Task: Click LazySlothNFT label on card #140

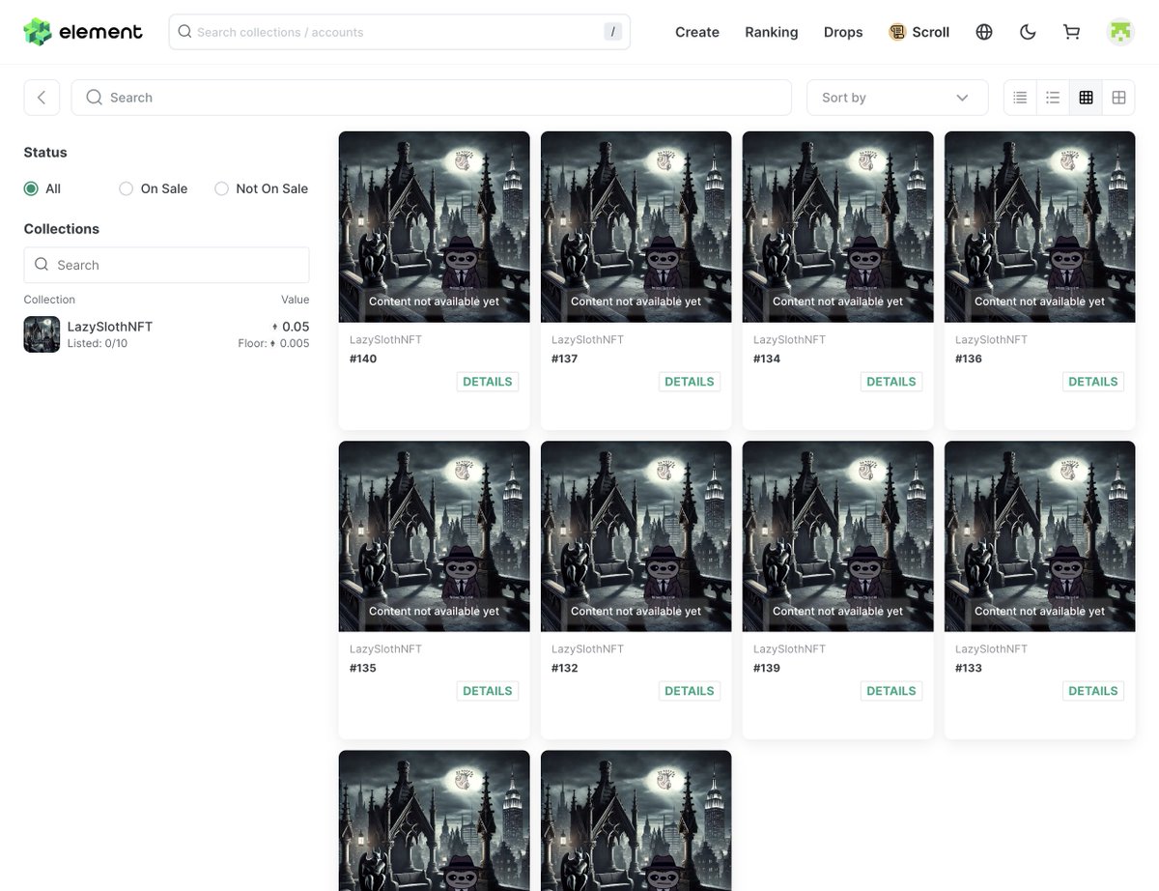Action: tap(385, 339)
